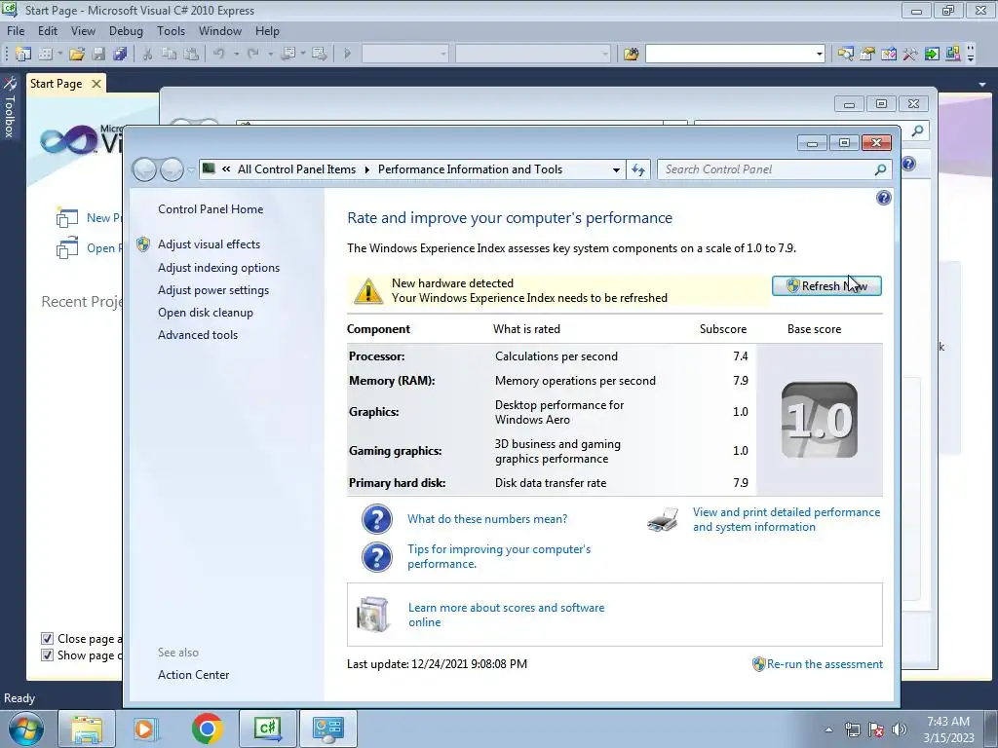
Task: Click printer icon beside View and print link
Action: point(663,520)
